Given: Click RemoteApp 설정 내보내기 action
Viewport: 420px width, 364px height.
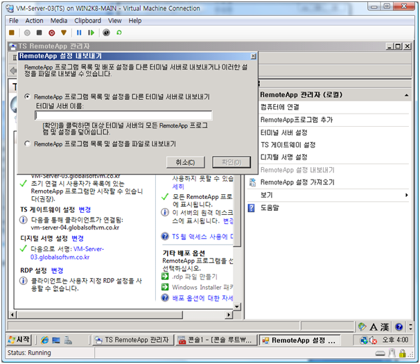Looking at the screenshot, I should (x=297, y=170).
